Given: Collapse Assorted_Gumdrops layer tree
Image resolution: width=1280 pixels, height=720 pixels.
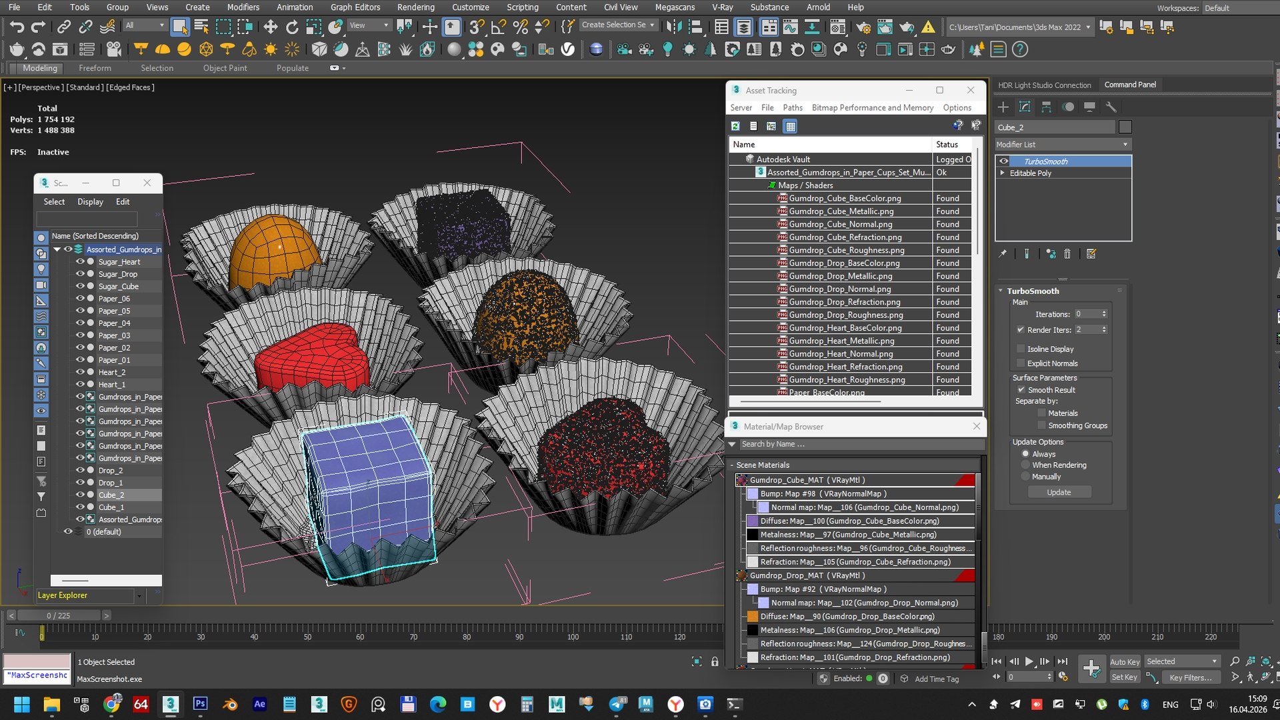Looking at the screenshot, I should click(x=57, y=249).
